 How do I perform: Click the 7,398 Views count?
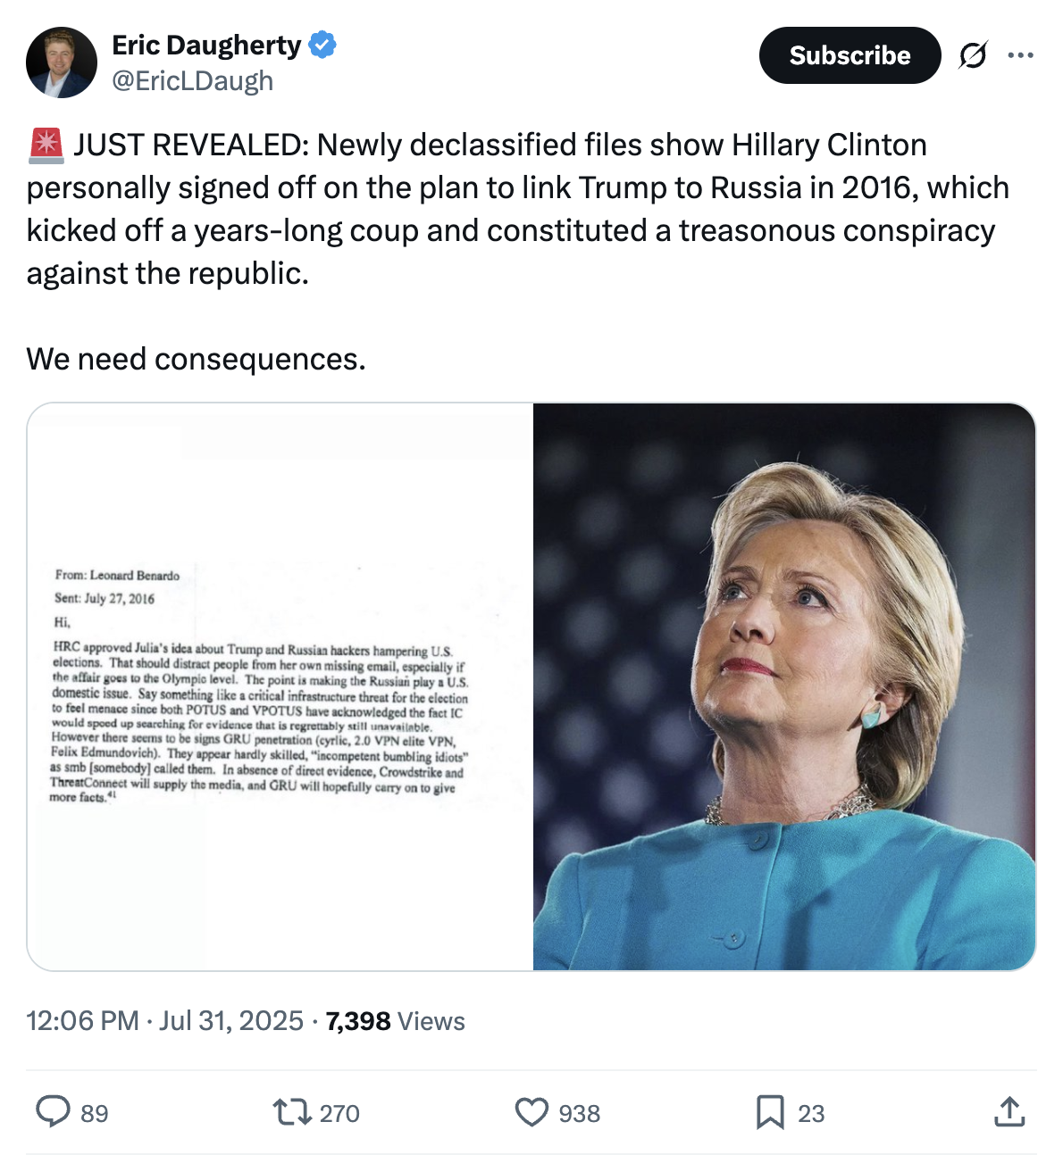click(x=396, y=1020)
